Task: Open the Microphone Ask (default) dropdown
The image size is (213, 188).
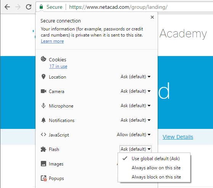Action: click(x=136, y=106)
